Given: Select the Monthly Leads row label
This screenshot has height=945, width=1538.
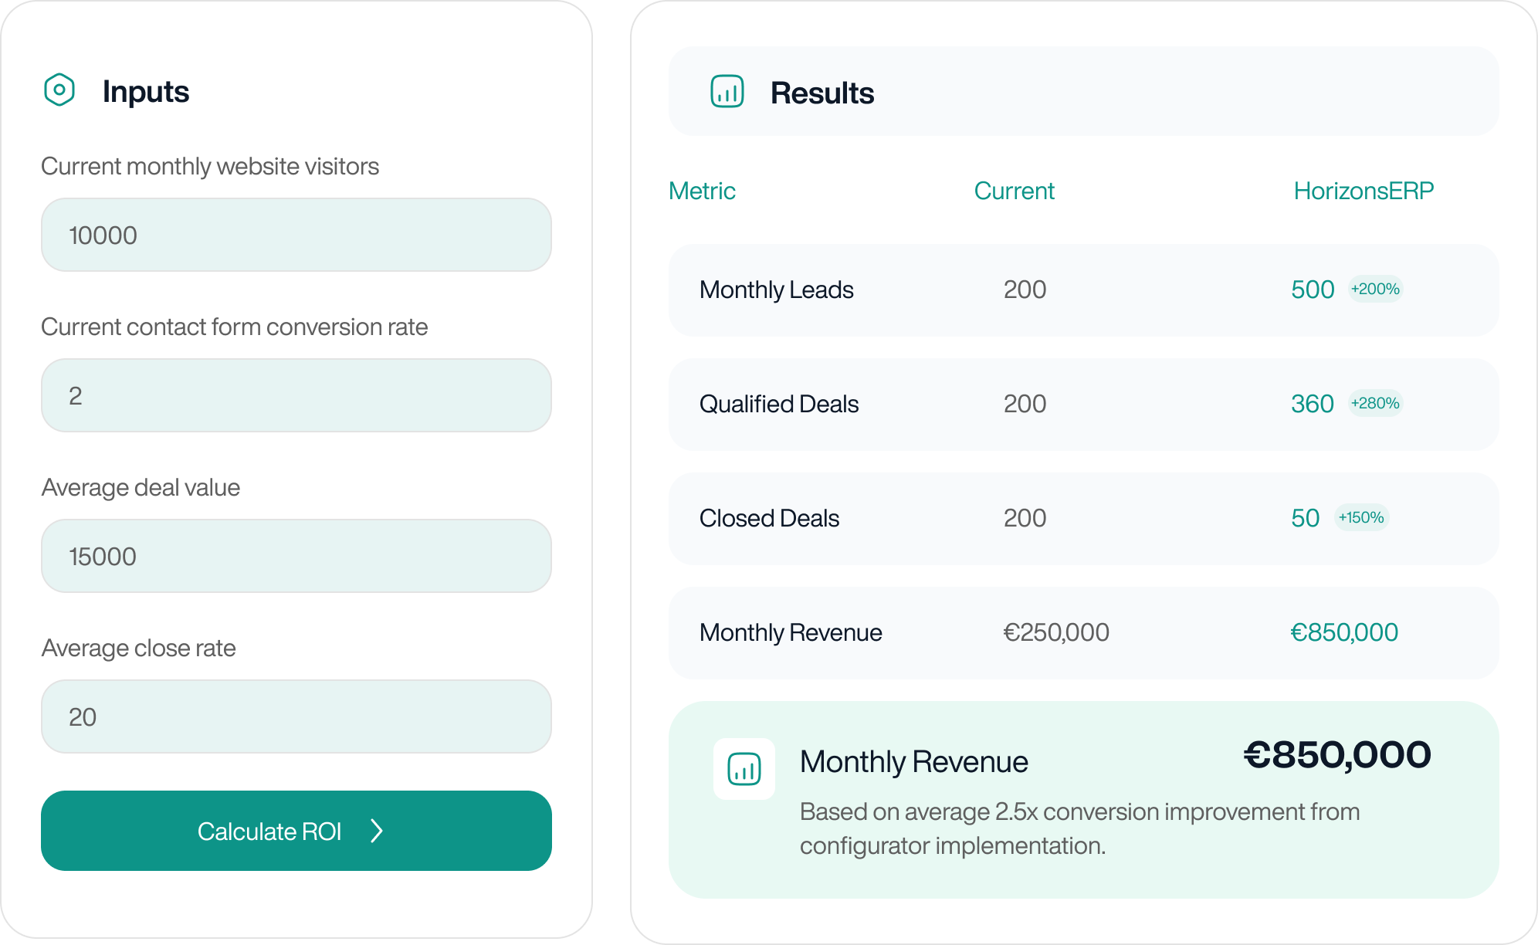Looking at the screenshot, I should click(x=776, y=290).
